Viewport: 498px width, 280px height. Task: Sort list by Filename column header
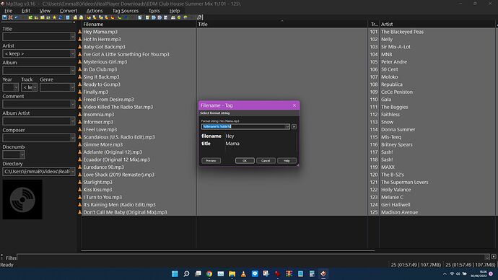pos(139,24)
